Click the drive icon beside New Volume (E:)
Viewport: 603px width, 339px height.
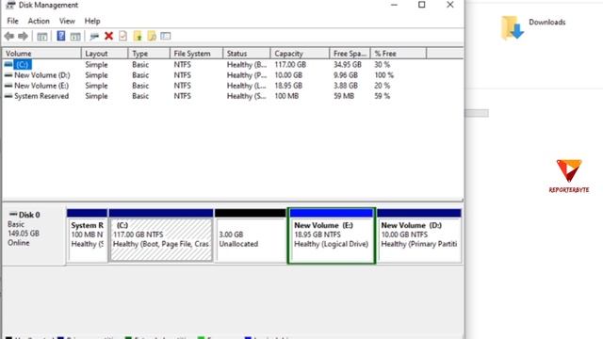click(x=8, y=86)
